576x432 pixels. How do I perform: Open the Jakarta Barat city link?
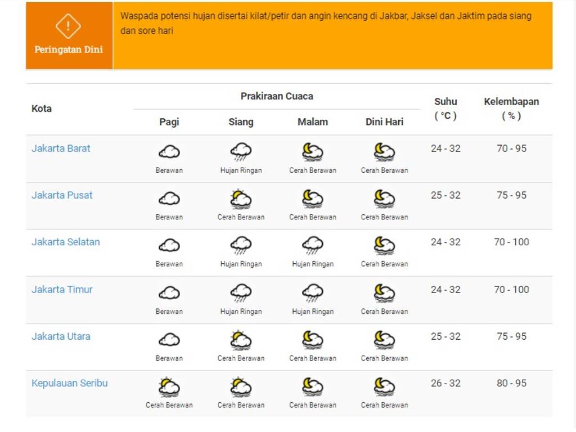click(61, 148)
